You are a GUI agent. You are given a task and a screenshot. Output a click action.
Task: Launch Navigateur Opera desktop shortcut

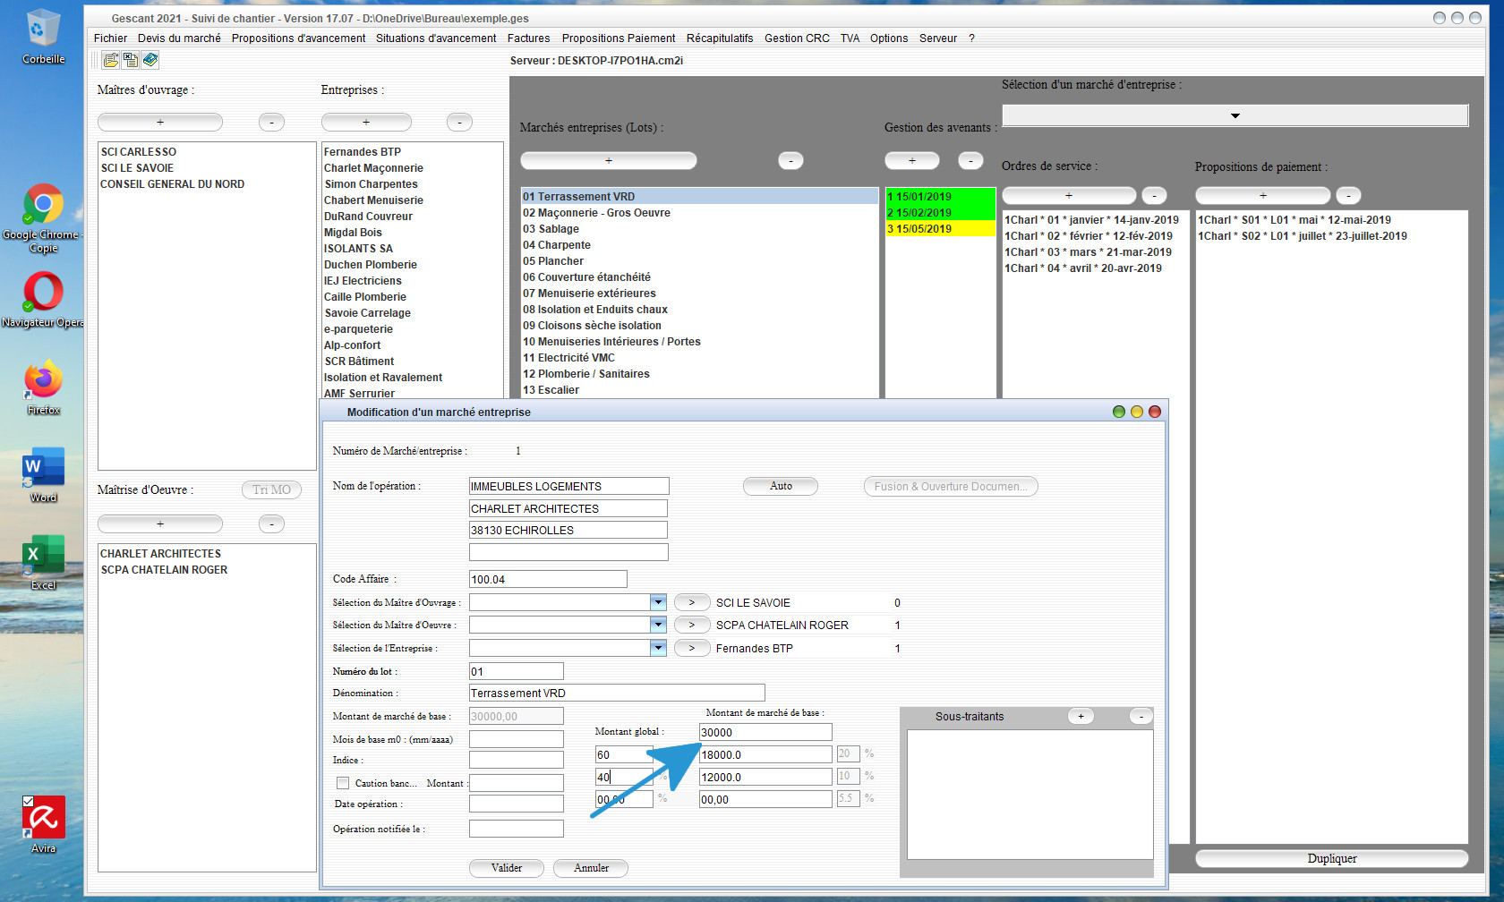click(43, 300)
